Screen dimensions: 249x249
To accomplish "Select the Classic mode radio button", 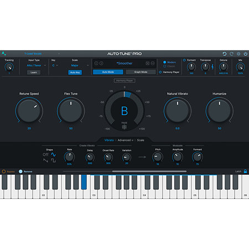I will click(x=165, y=66).
